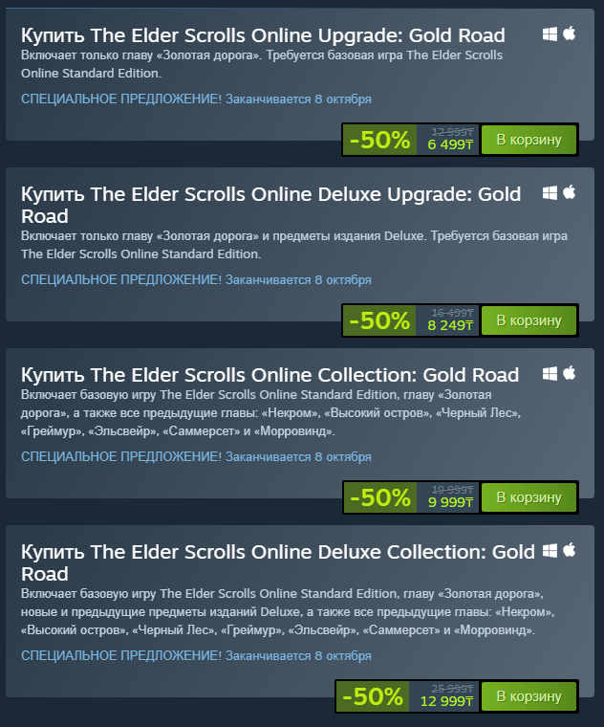The width and height of the screenshot is (604, 727).
Task: Click the Apple icon for Upgrade: Gold Road
Action: pos(570,33)
